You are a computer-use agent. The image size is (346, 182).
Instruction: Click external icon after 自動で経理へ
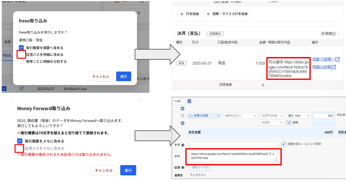click(337, 59)
